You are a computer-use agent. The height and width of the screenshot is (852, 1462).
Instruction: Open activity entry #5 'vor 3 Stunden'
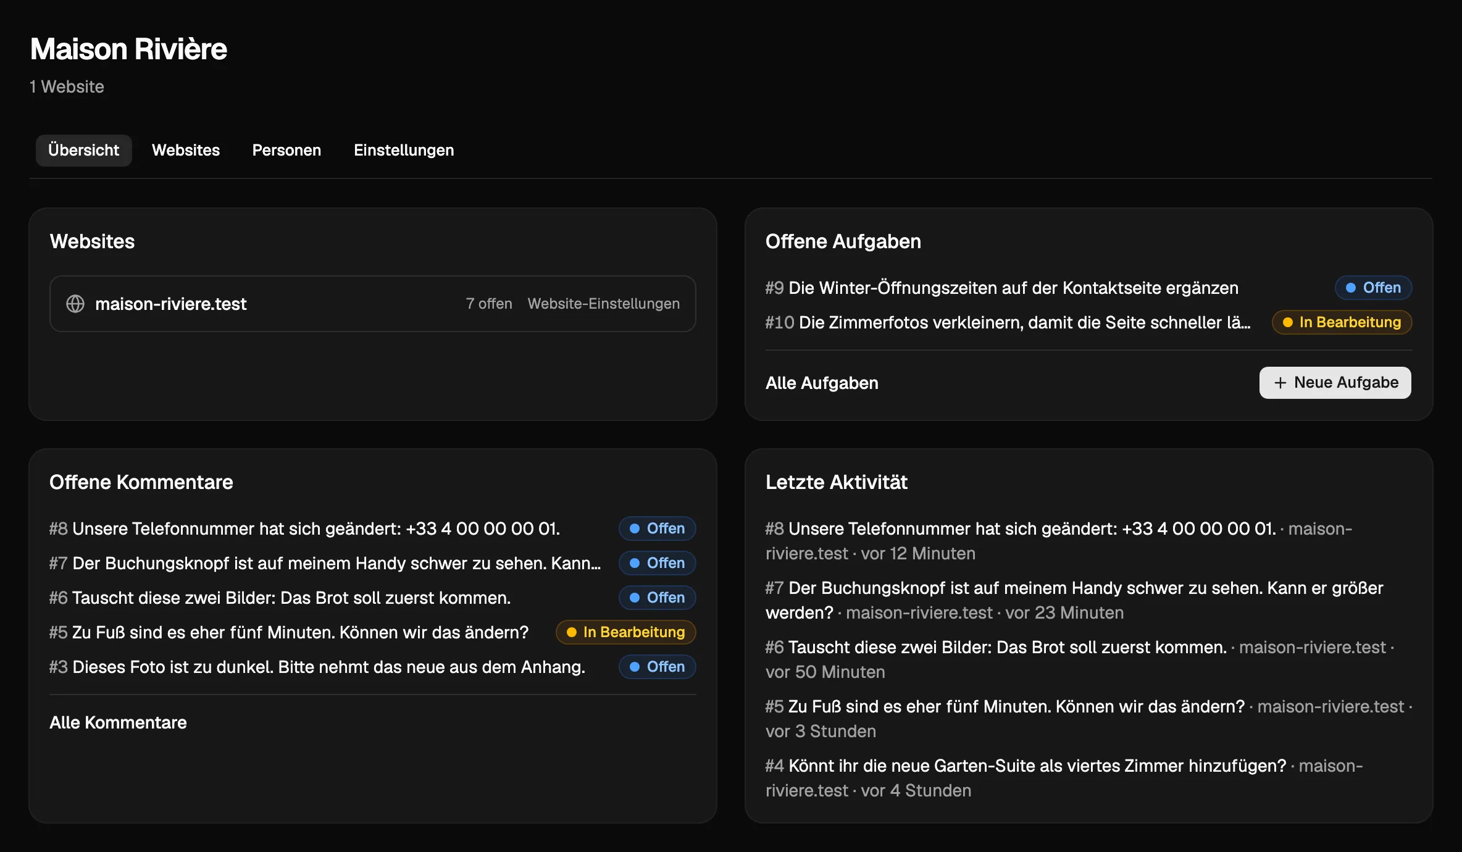[x=1089, y=719]
